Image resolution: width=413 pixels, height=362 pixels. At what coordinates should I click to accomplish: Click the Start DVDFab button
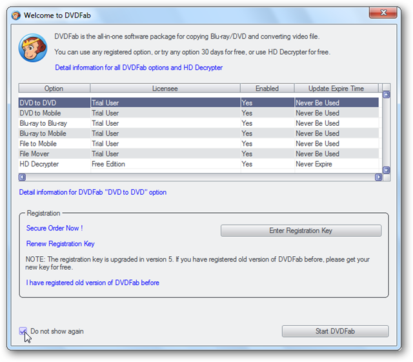tap(335, 331)
